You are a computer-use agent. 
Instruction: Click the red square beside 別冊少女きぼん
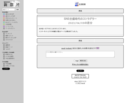pyautogui.click(x=4, y=20)
